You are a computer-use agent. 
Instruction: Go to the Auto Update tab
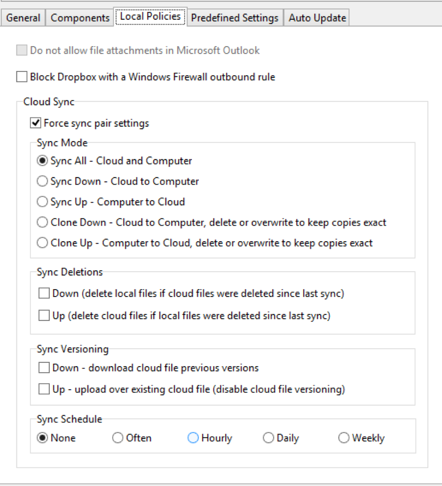point(317,18)
